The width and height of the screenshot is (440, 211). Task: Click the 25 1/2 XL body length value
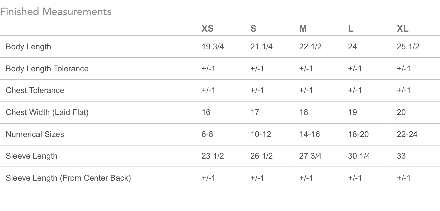point(408,47)
